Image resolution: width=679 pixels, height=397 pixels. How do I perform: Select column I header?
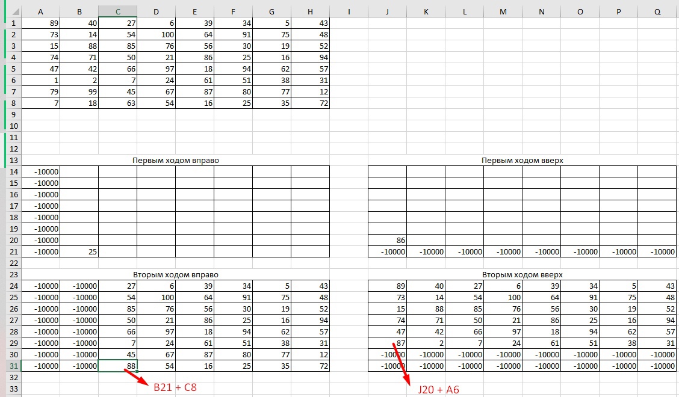(x=349, y=11)
